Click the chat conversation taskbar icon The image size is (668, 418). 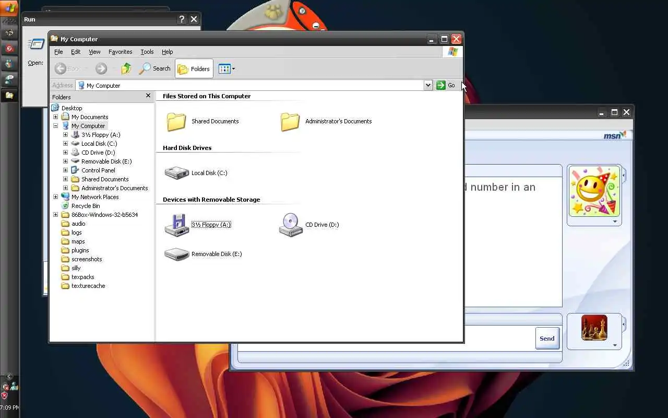tap(9, 79)
